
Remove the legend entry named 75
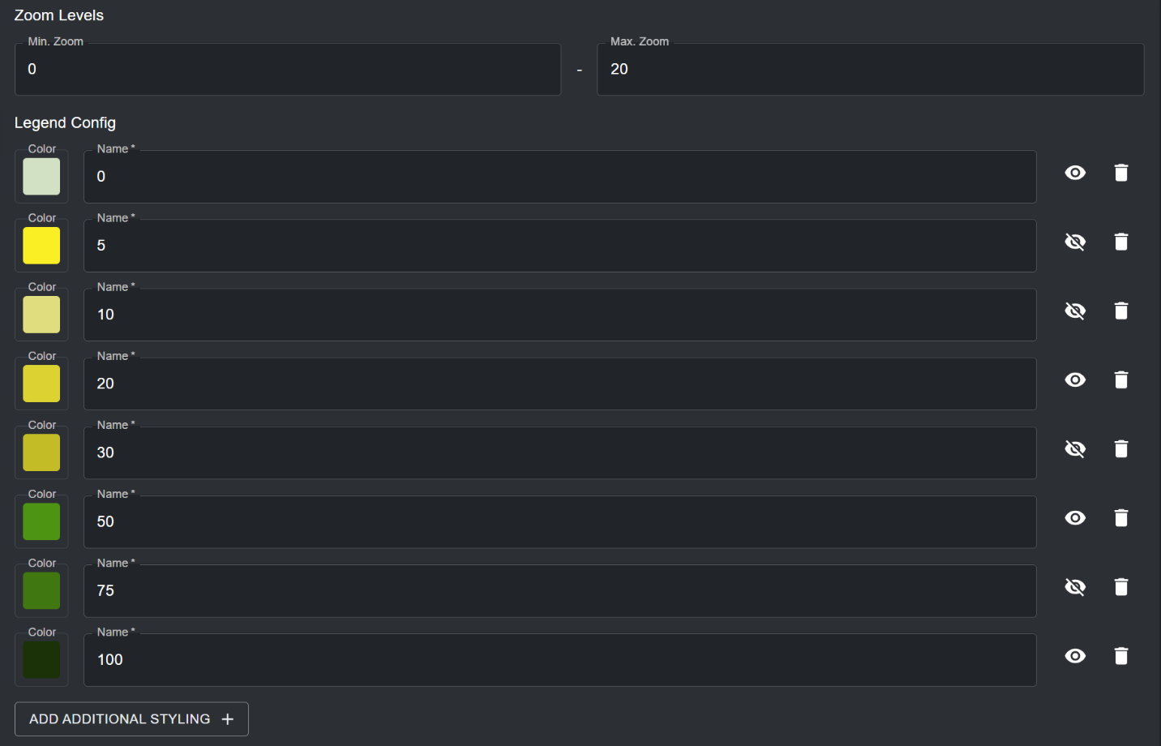tap(1121, 587)
